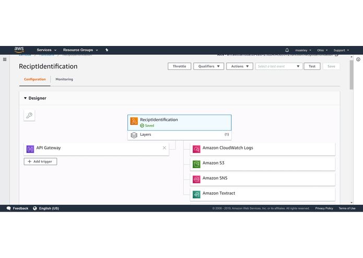
Task: Select the API Gateway trigger card
Action: tap(96, 149)
